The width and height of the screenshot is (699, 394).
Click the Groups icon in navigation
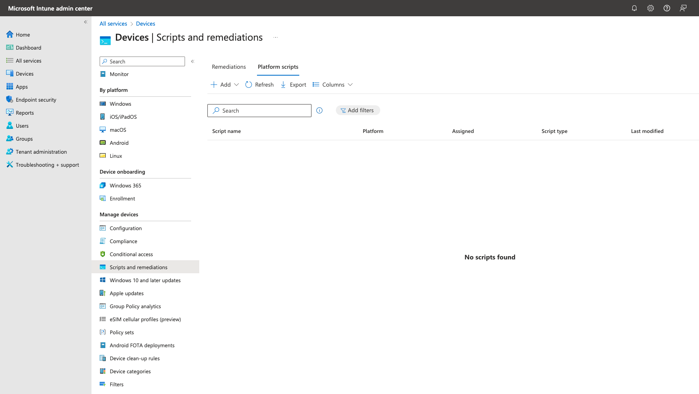tap(10, 138)
